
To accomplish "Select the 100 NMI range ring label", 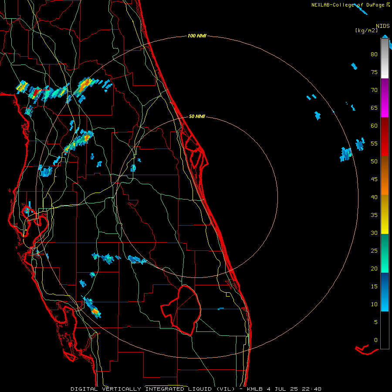I will [x=197, y=36].
